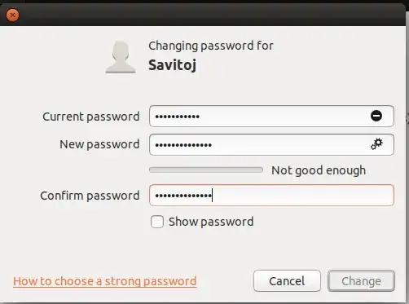Click the 'Not good enough' strength text

319,170
